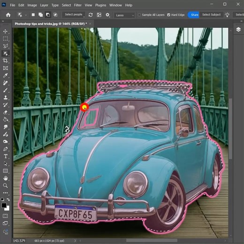The width and height of the screenshot is (244, 244).
Task: Open the Image menu
Action: tap(32, 5)
